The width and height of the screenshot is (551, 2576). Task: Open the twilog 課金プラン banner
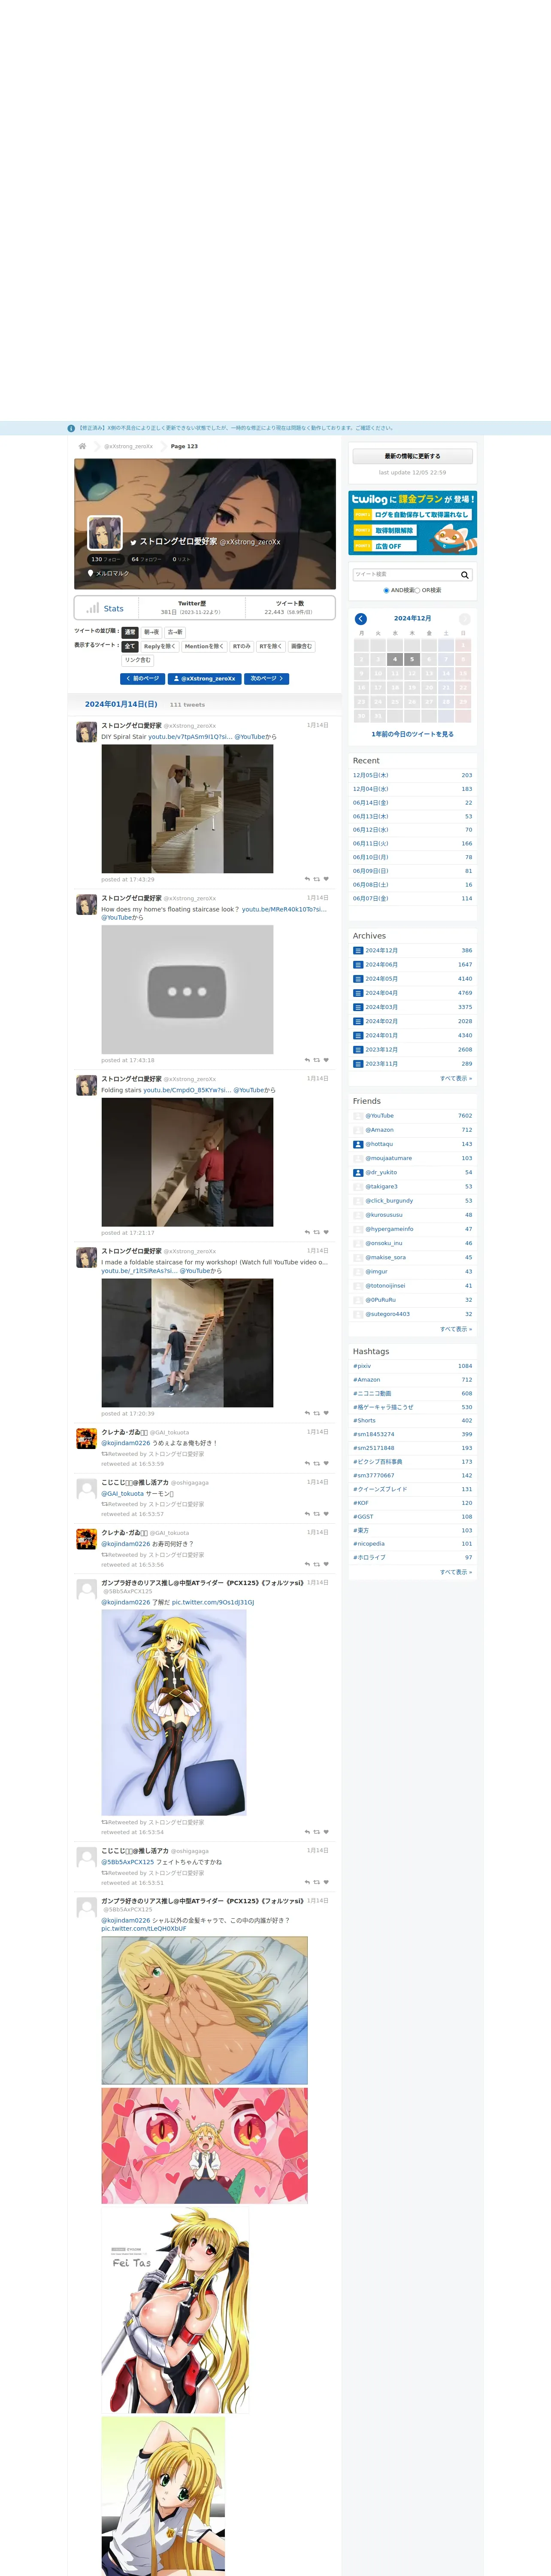(413, 523)
